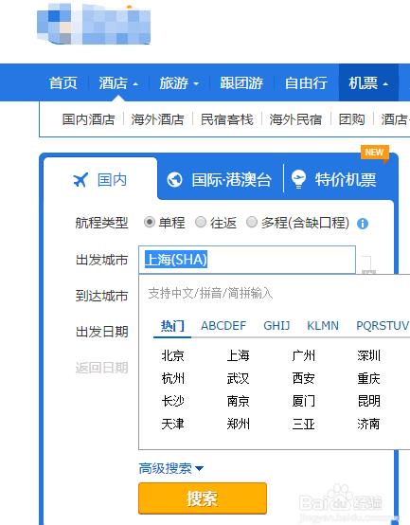The height and width of the screenshot is (525, 410).
Task: Select the 多程(含缺口程) radio button
Action: tap(252, 222)
